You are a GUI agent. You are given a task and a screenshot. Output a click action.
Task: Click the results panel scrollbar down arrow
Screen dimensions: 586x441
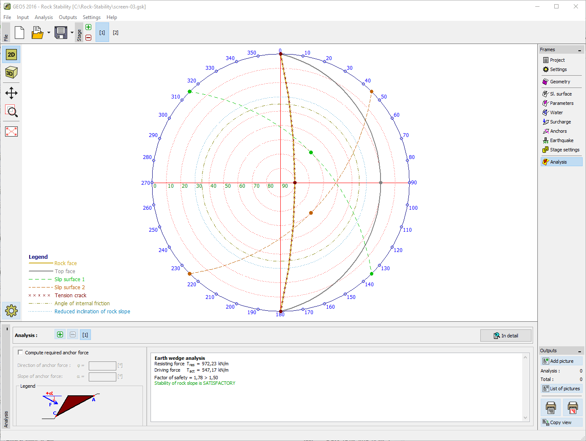tap(525, 418)
